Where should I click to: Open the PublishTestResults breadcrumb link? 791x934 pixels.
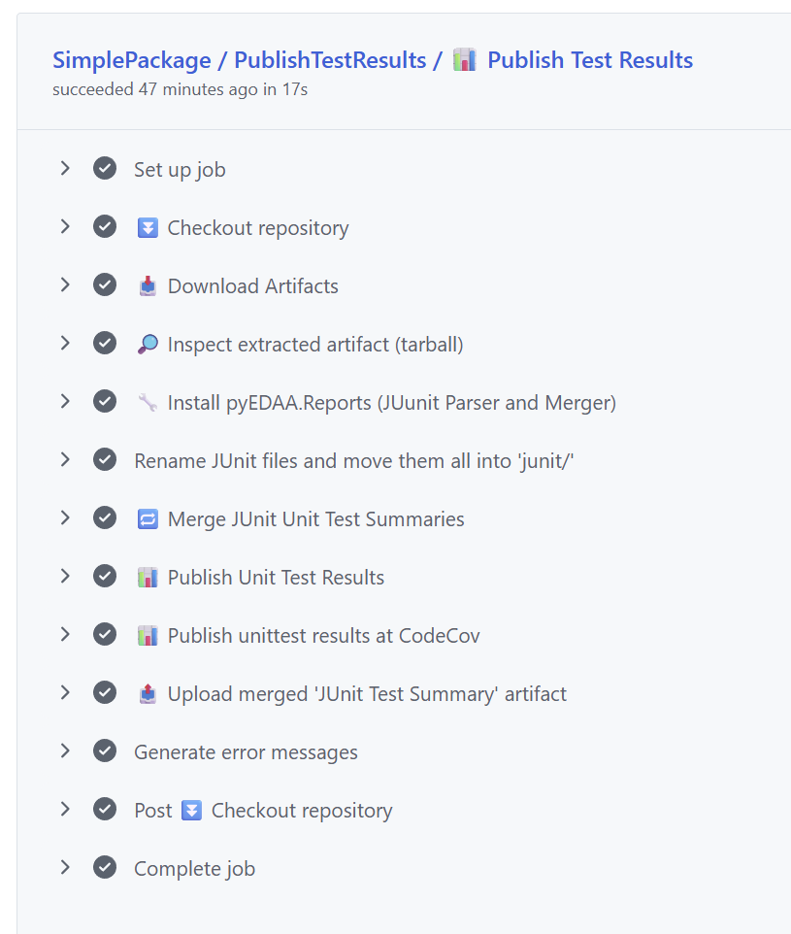coord(330,60)
